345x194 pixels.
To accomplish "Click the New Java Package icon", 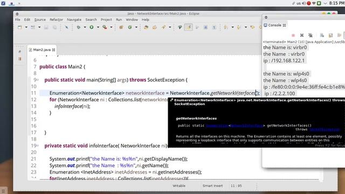I will point(121,27).
